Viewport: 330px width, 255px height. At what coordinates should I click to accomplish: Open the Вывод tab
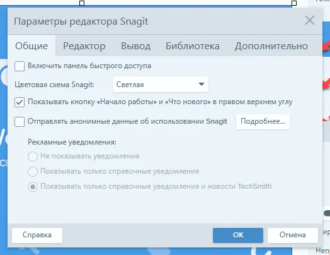pyautogui.click(x=136, y=46)
